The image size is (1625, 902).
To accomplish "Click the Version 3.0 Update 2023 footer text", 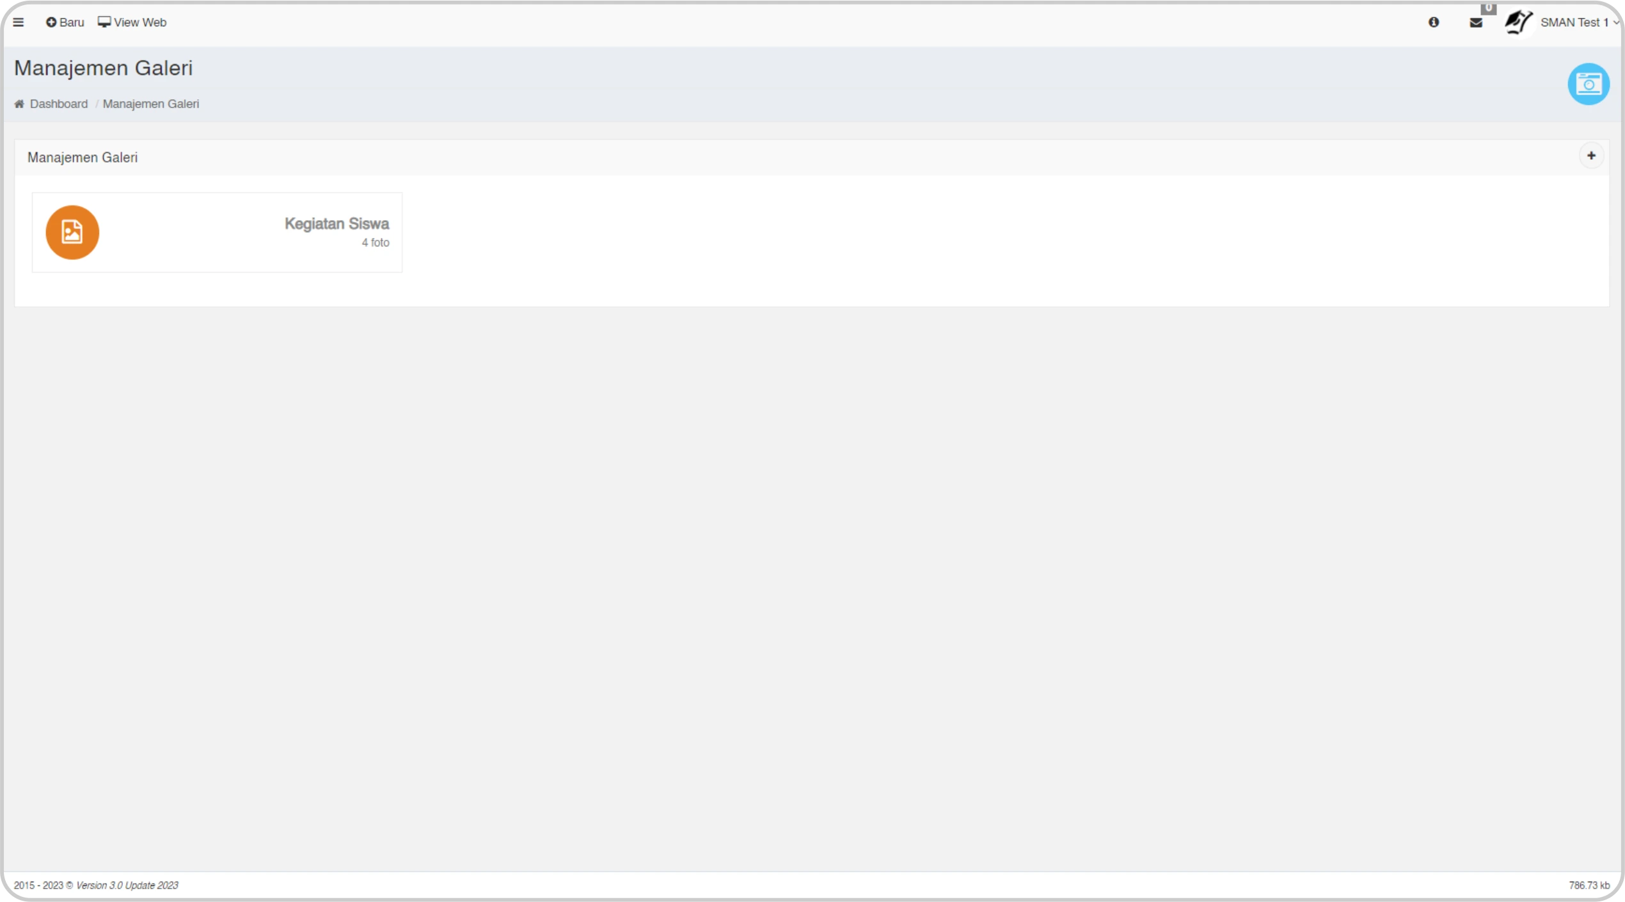I will coord(127,886).
